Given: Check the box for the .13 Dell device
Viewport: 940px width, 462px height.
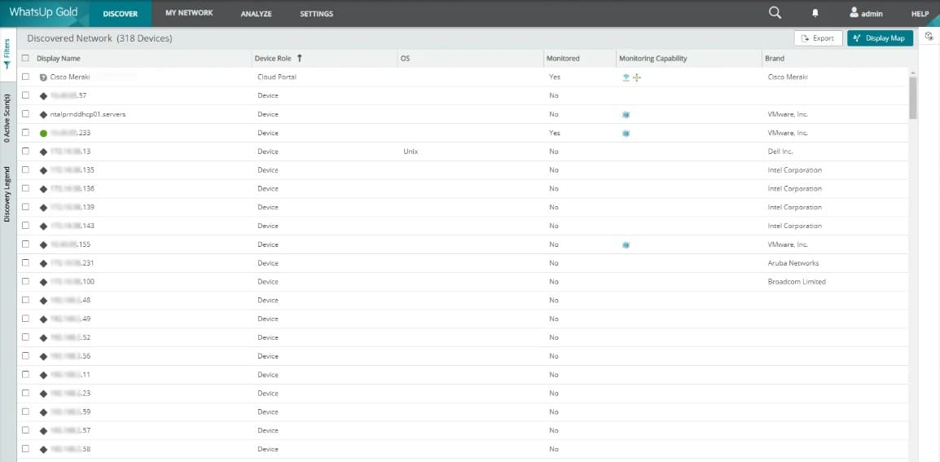Looking at the screenshot, I should pyautogui.click(x=25, y=152).
